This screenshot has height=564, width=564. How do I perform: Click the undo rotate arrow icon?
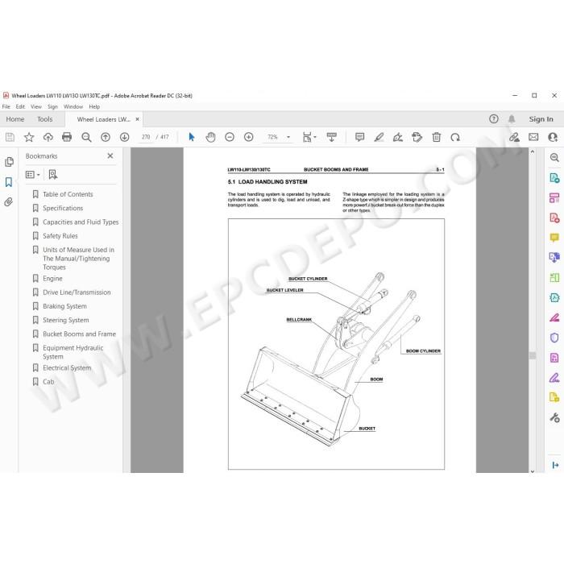point(455,137)
